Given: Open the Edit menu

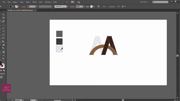Looking at the screenshot, I should click(x=9, y=2).
